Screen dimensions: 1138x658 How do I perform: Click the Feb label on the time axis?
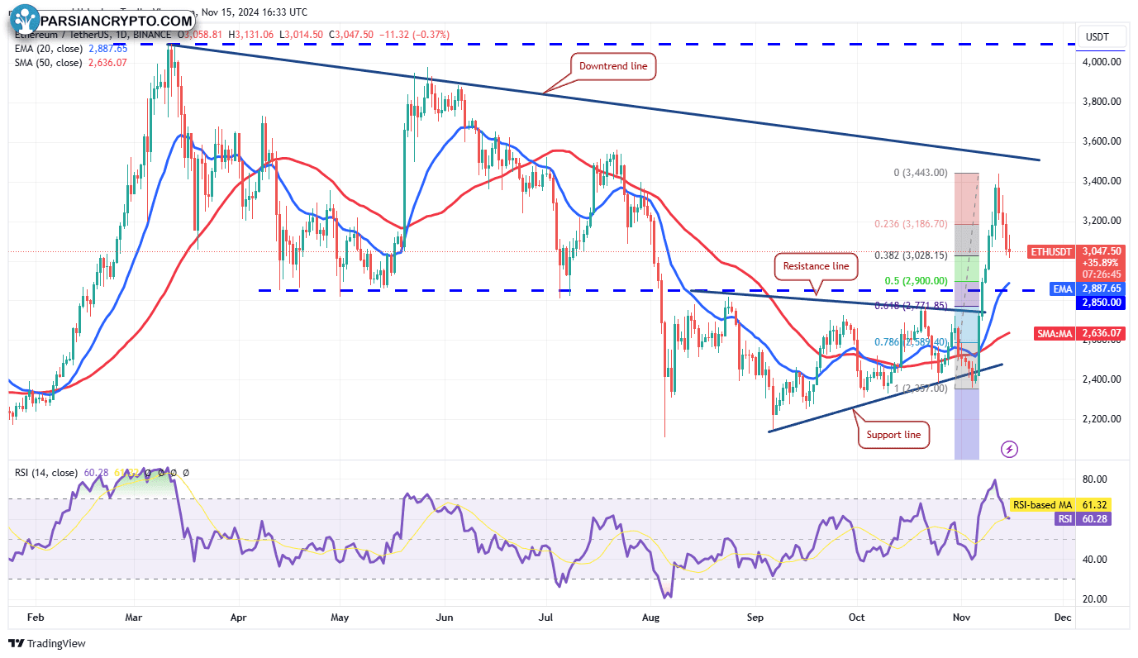(34, 617)
